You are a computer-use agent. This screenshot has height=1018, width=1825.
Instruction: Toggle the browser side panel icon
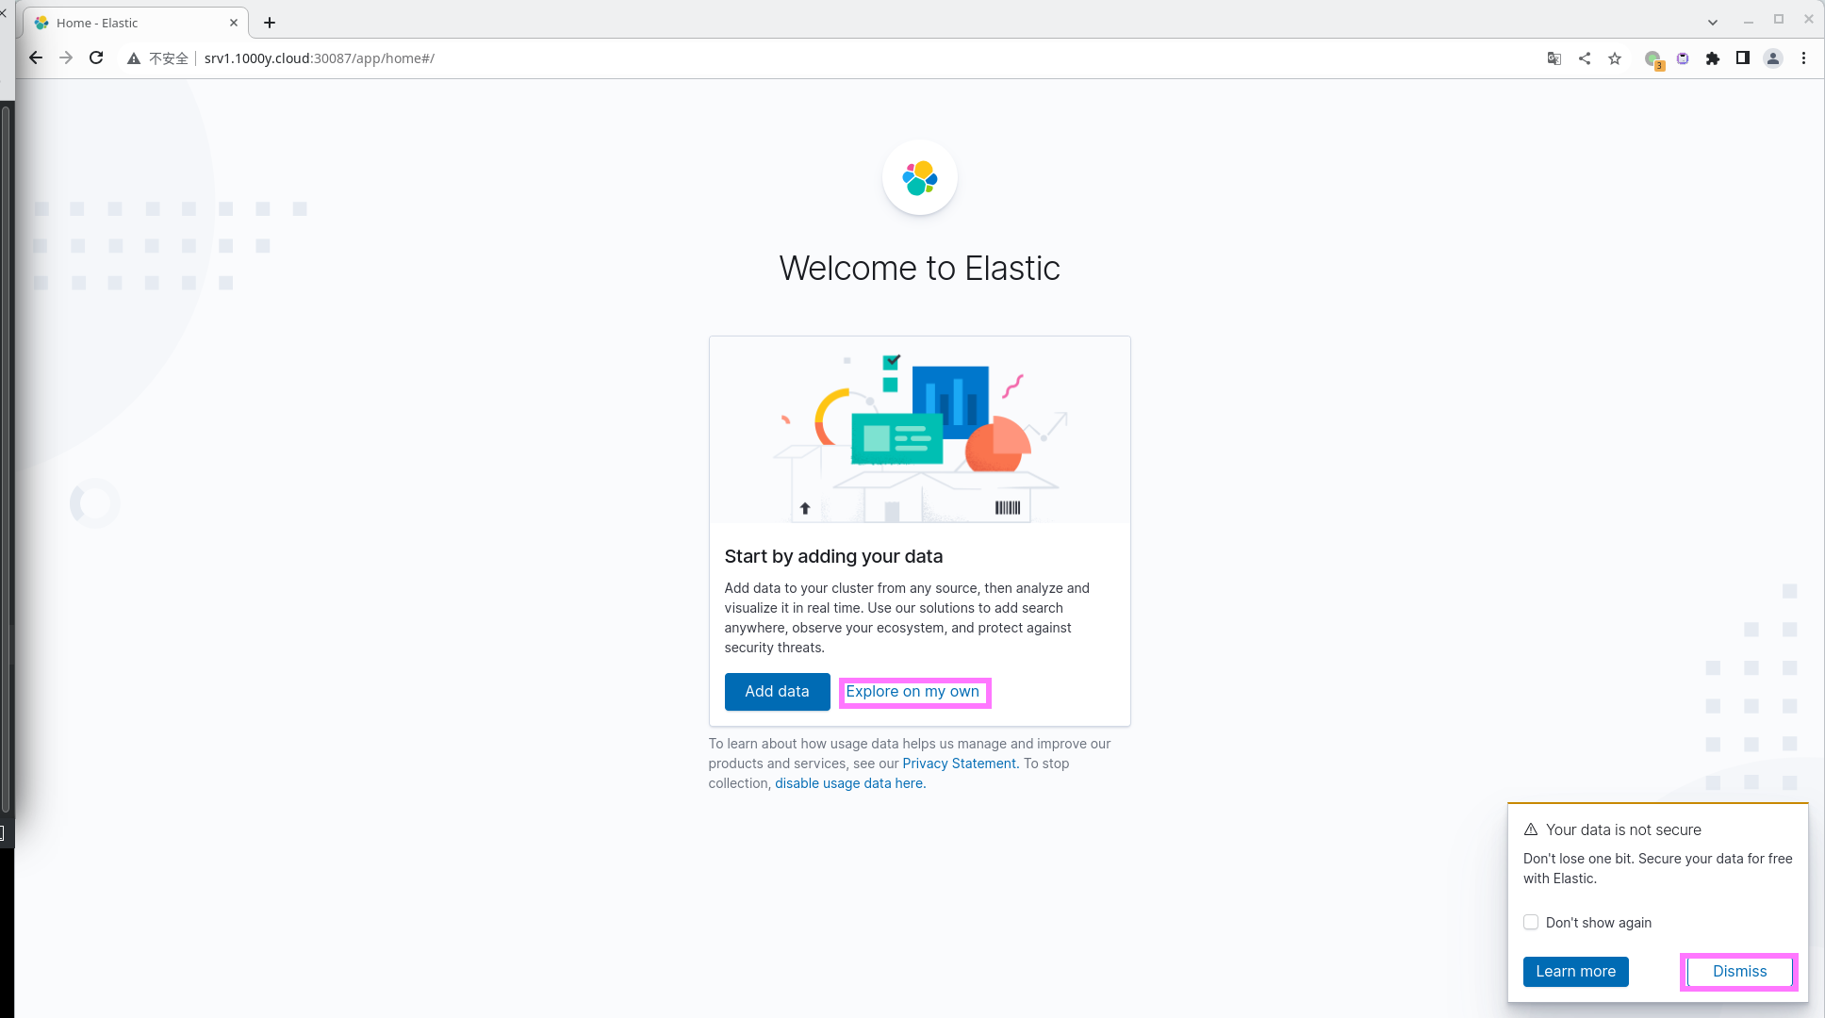1743,58
